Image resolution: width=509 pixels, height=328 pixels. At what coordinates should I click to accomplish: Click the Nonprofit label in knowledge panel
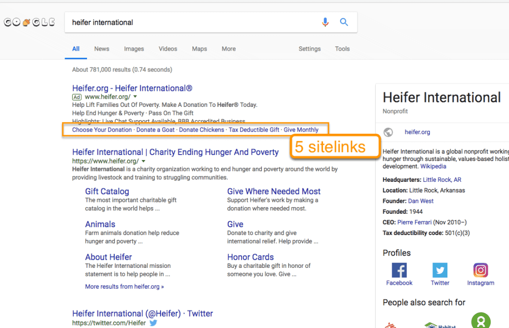(395, 111)
